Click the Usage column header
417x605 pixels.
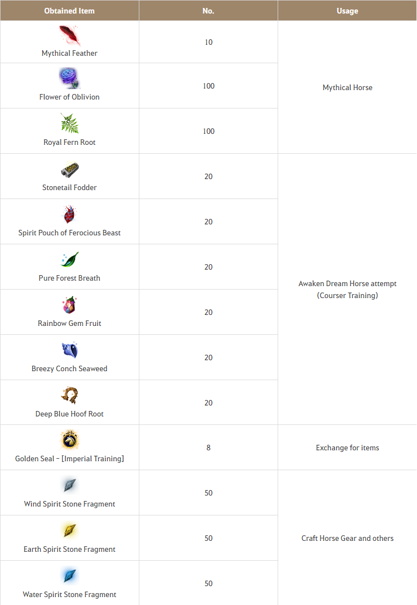[347, 10]
